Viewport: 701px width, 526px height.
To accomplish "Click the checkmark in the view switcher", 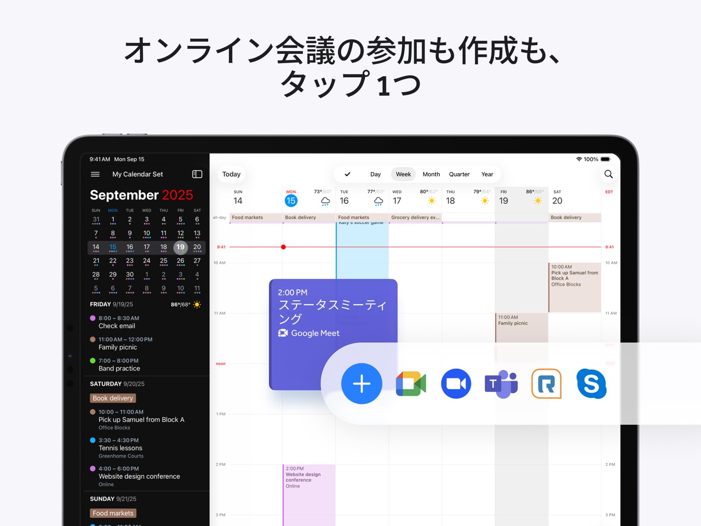I will [347, 174].
